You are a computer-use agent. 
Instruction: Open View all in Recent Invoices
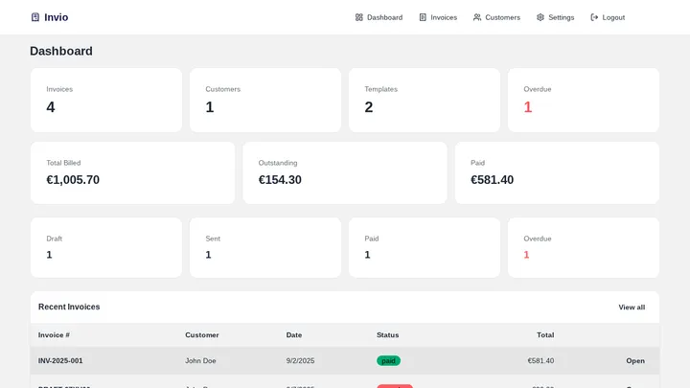click(x=632, y=308)
